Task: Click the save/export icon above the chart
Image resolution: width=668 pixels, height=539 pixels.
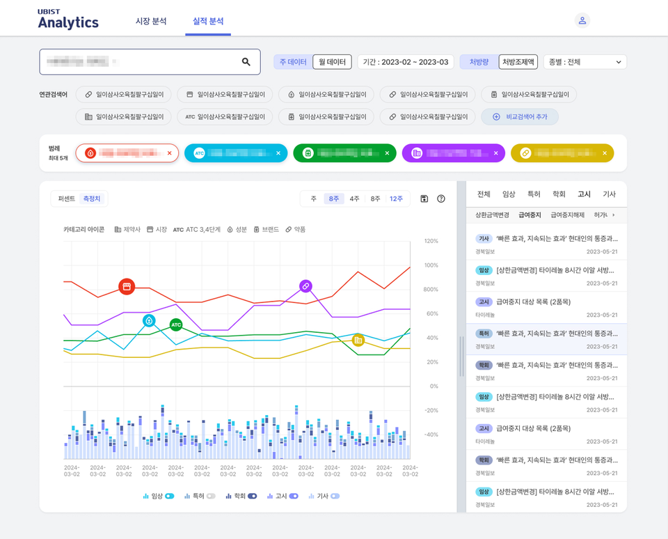Action: [424, 198]
